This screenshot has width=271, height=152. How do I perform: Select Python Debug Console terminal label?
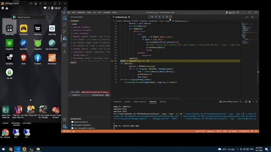click(229, 102)
